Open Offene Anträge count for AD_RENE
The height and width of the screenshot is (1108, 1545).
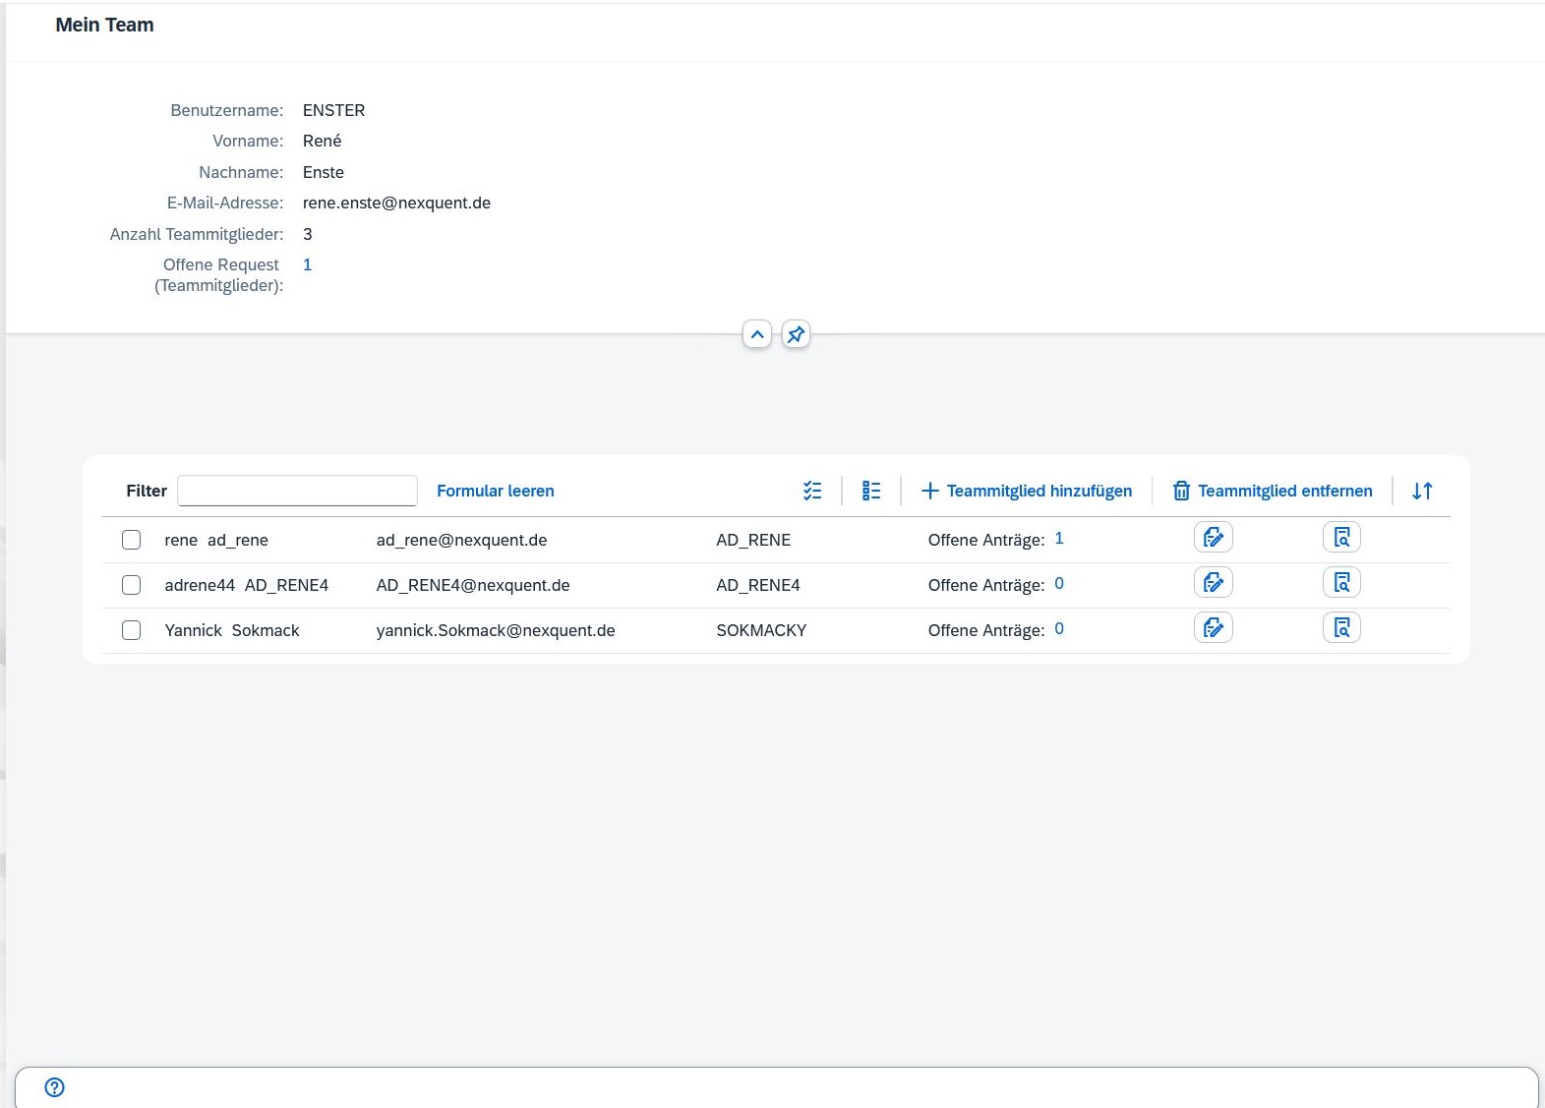pyautogui.click(x=1059, y=539)
